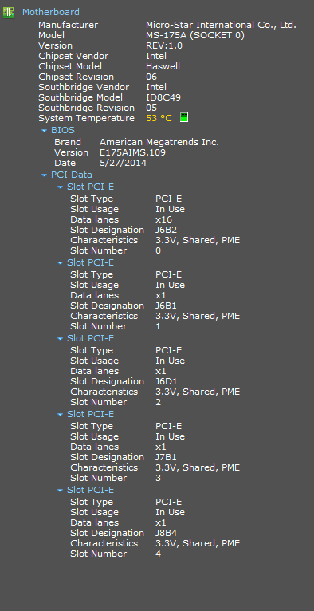Click the green Motherboard circuit icon
This screenshot has width=314, height=611.
coord(9,13)
